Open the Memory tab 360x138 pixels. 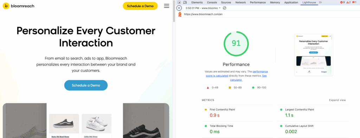(275, 2)
